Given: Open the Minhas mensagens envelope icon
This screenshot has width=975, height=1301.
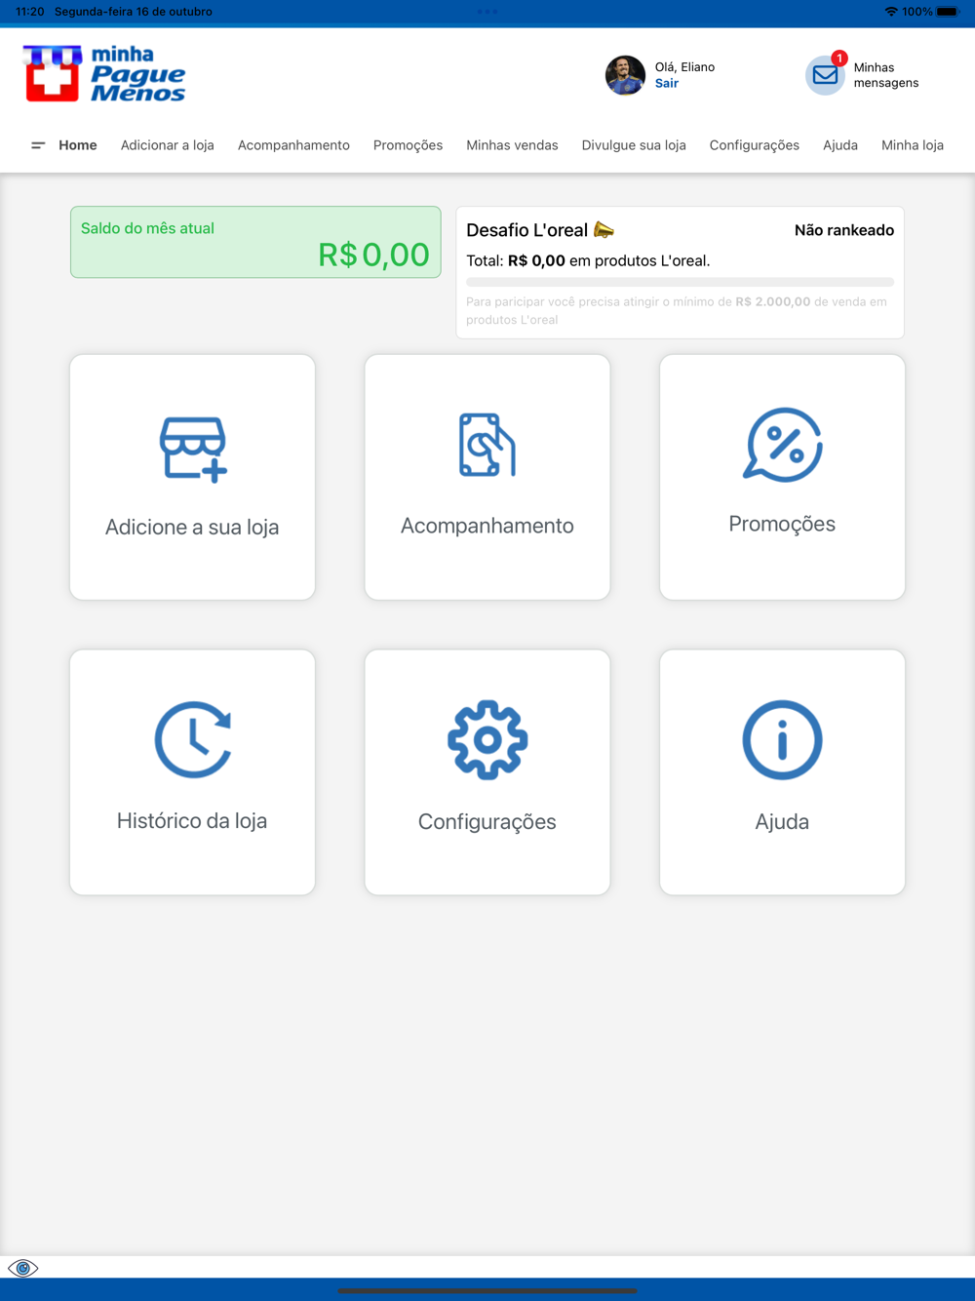Looking at the screenshot, I should (x=825, y=75).
